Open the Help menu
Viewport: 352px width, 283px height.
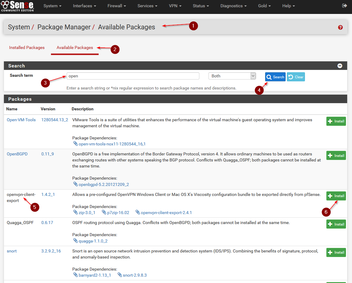pyautogui.click(x=288, y=6)
